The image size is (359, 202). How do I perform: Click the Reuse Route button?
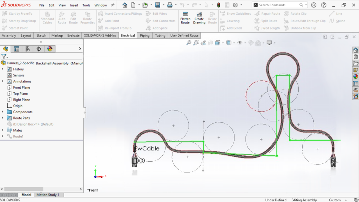(212, 18)
